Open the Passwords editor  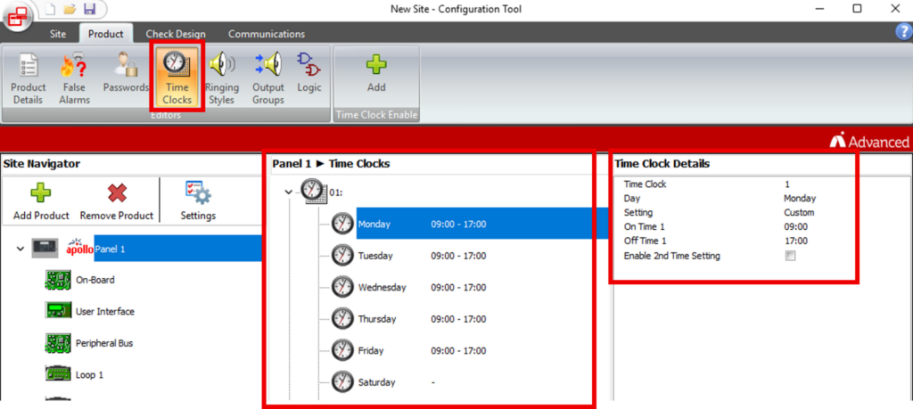126,73
